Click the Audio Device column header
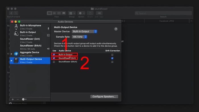The width and height of the screenshot is (199, 112). pos(65,51)
